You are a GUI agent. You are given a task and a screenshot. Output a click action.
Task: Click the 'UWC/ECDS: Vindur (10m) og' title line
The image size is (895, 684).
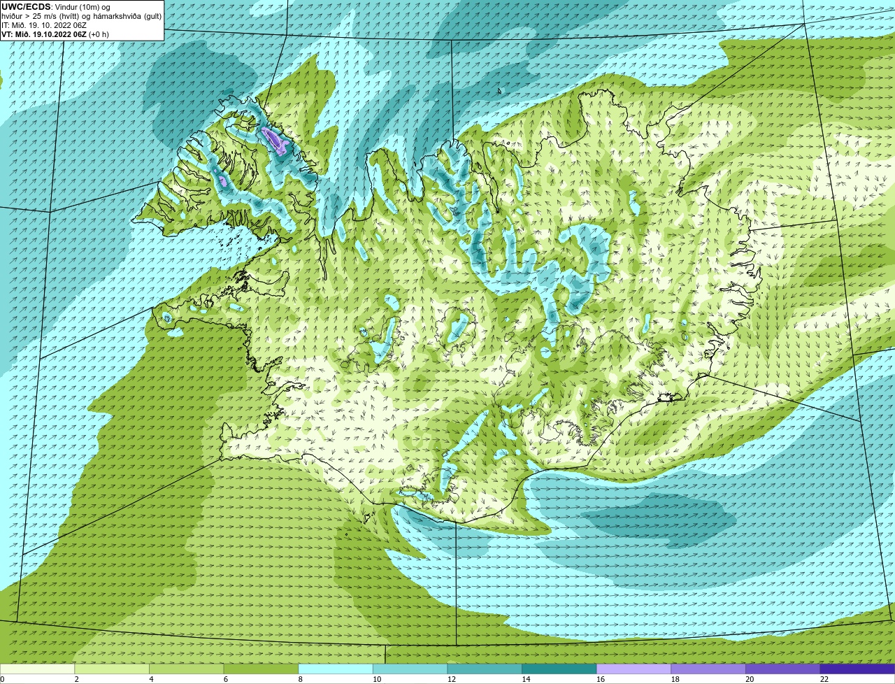point(56,7)
